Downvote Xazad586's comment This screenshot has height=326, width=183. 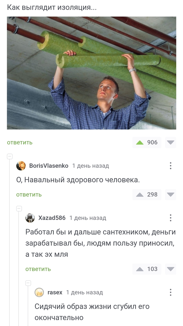(171, 269)
